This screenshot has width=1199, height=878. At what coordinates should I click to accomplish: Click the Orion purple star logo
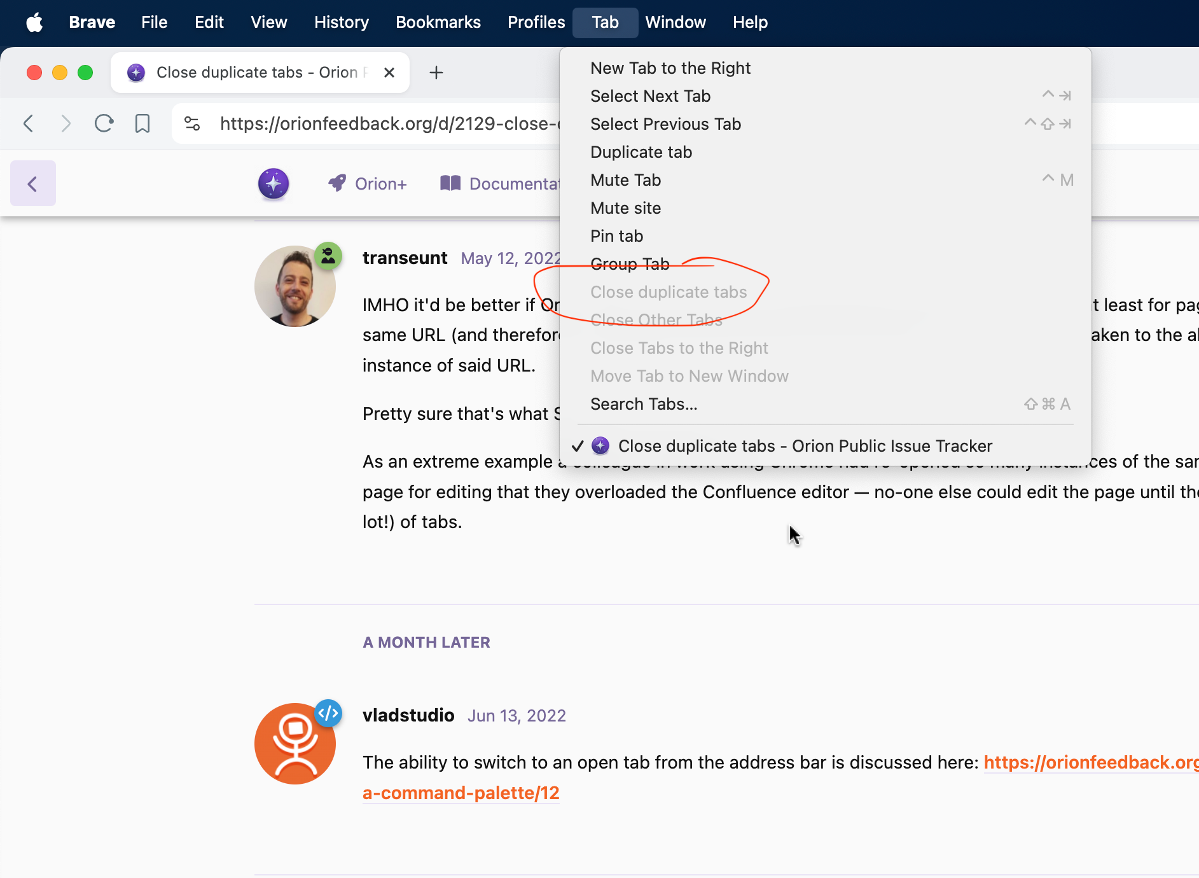(x=274, y=184)
